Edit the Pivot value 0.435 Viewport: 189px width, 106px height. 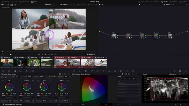coord(54,77)
